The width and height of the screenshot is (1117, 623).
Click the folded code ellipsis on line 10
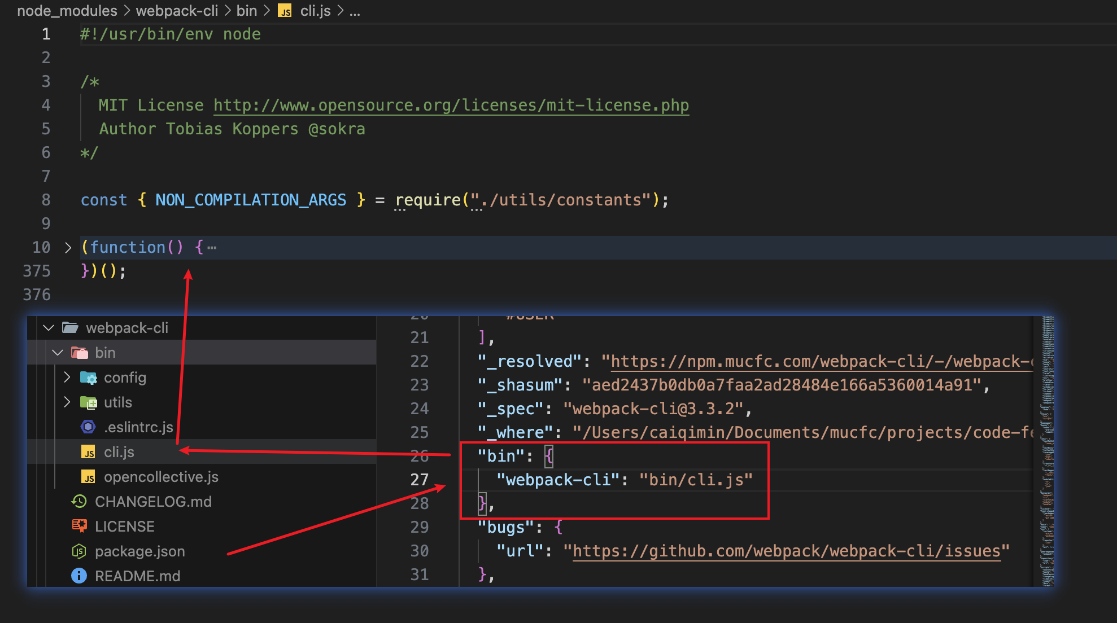[x=212, y=247]
